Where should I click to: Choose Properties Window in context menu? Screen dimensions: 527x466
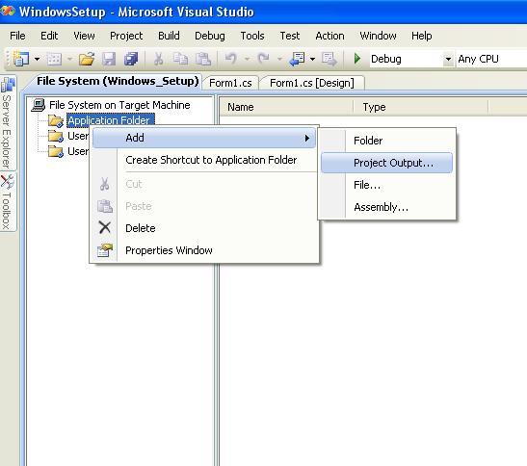[204, 250]
